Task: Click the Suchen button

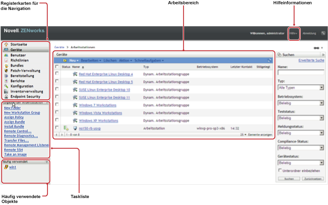Action: tap(289, 179)
